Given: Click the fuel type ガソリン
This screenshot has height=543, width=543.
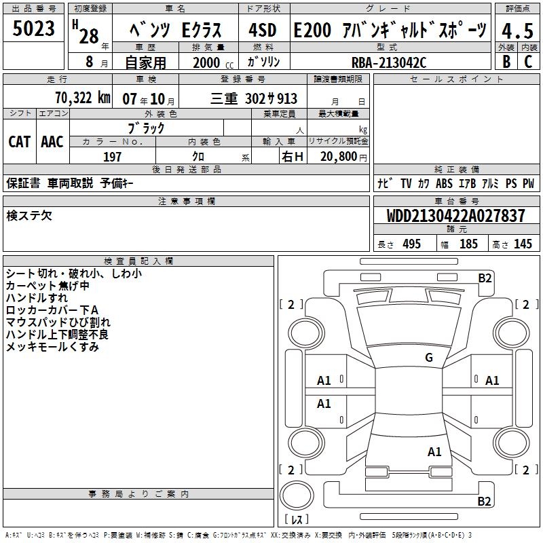Looking at the screenshot, I should coord(263,62).
